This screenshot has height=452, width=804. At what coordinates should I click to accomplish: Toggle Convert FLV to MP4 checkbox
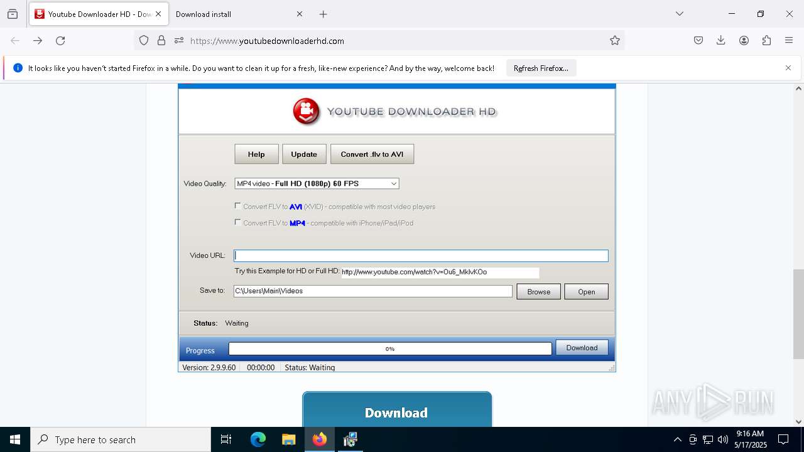[237, 222]
